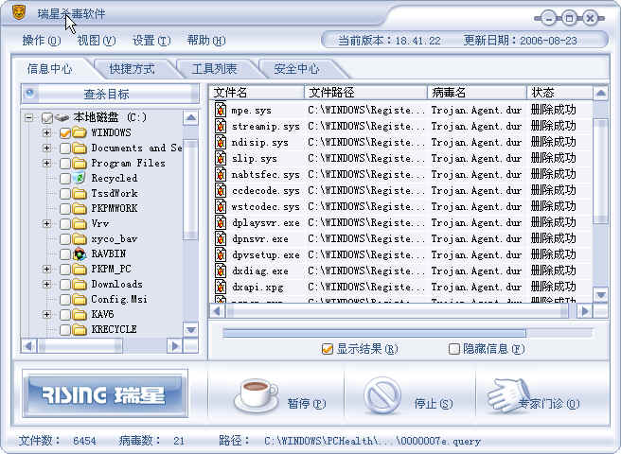Expand the WINDOWS folder node
Image resolution: width=621 pixels, height=454 pixels.
(x=46, y=132)
